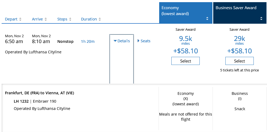This screenshot has width=267, height=132.
Task: Choose the Business Saver Award column header
Action: 236,8
